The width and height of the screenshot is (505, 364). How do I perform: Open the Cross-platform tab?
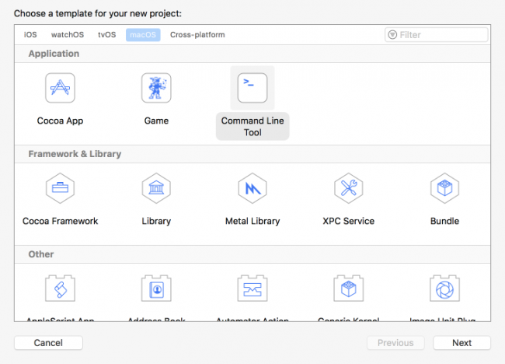[197, 34]
